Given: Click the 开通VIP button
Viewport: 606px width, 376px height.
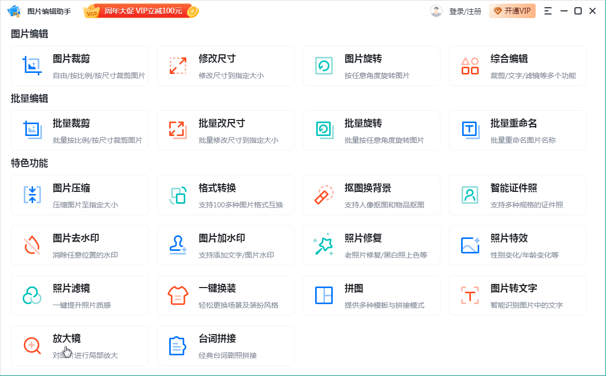Looking at the screenshot, I should coord(512,11).
